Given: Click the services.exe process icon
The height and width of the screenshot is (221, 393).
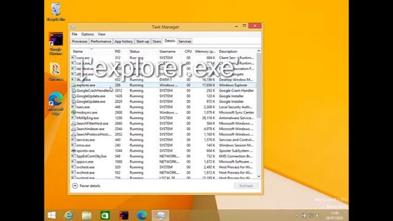Looking at the screenshot, I should click(74, 140).
